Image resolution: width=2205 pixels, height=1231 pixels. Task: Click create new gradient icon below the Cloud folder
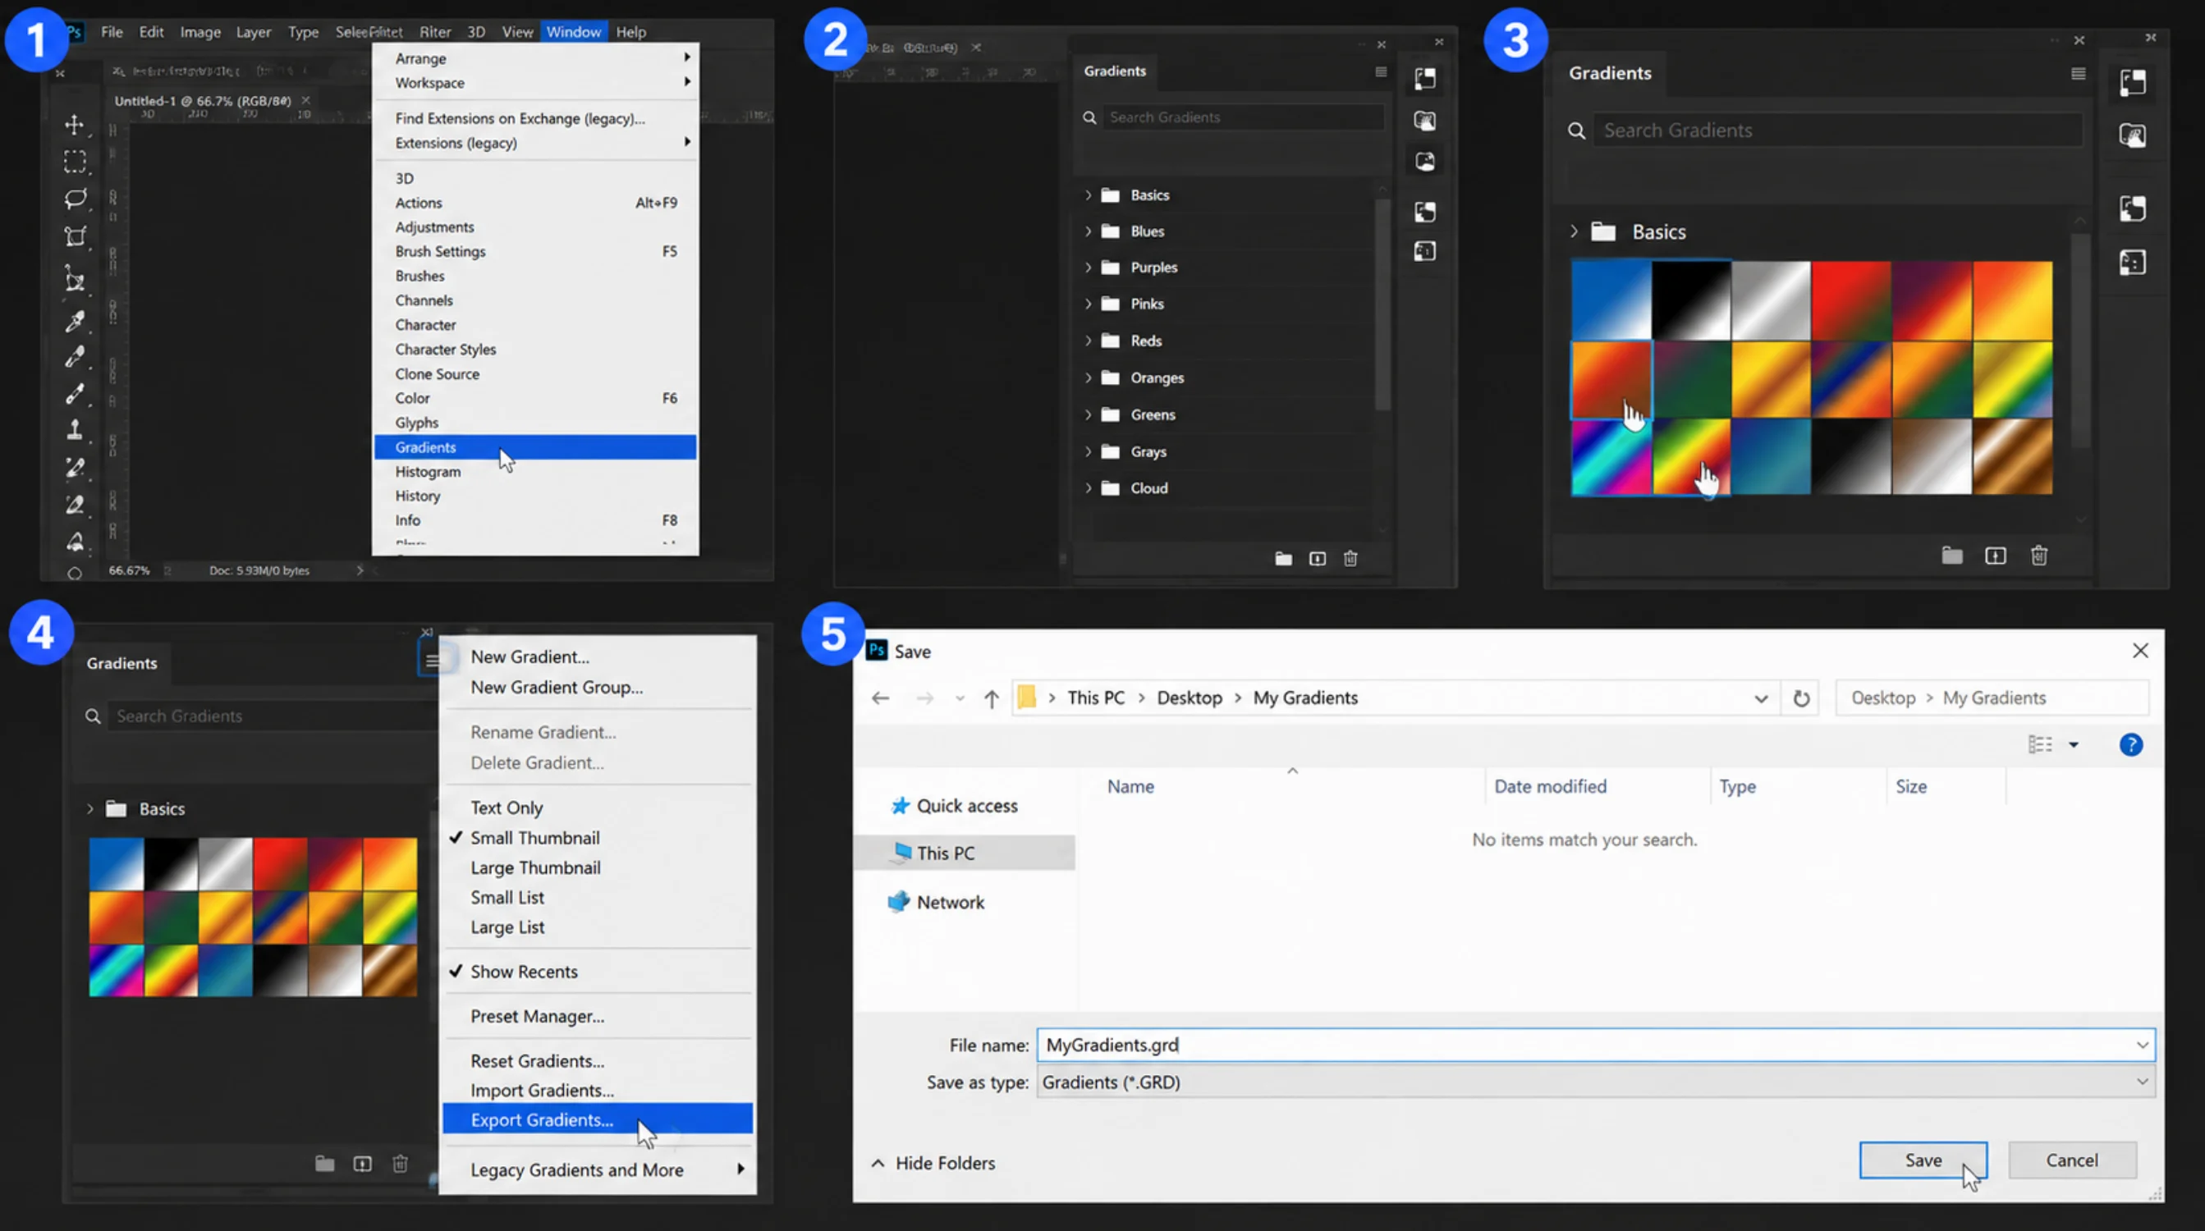(x=1318, y=559)
